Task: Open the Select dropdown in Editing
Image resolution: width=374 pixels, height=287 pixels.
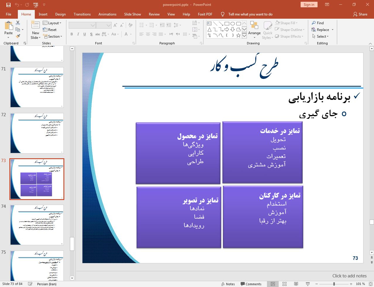Action: click(320, 36)
